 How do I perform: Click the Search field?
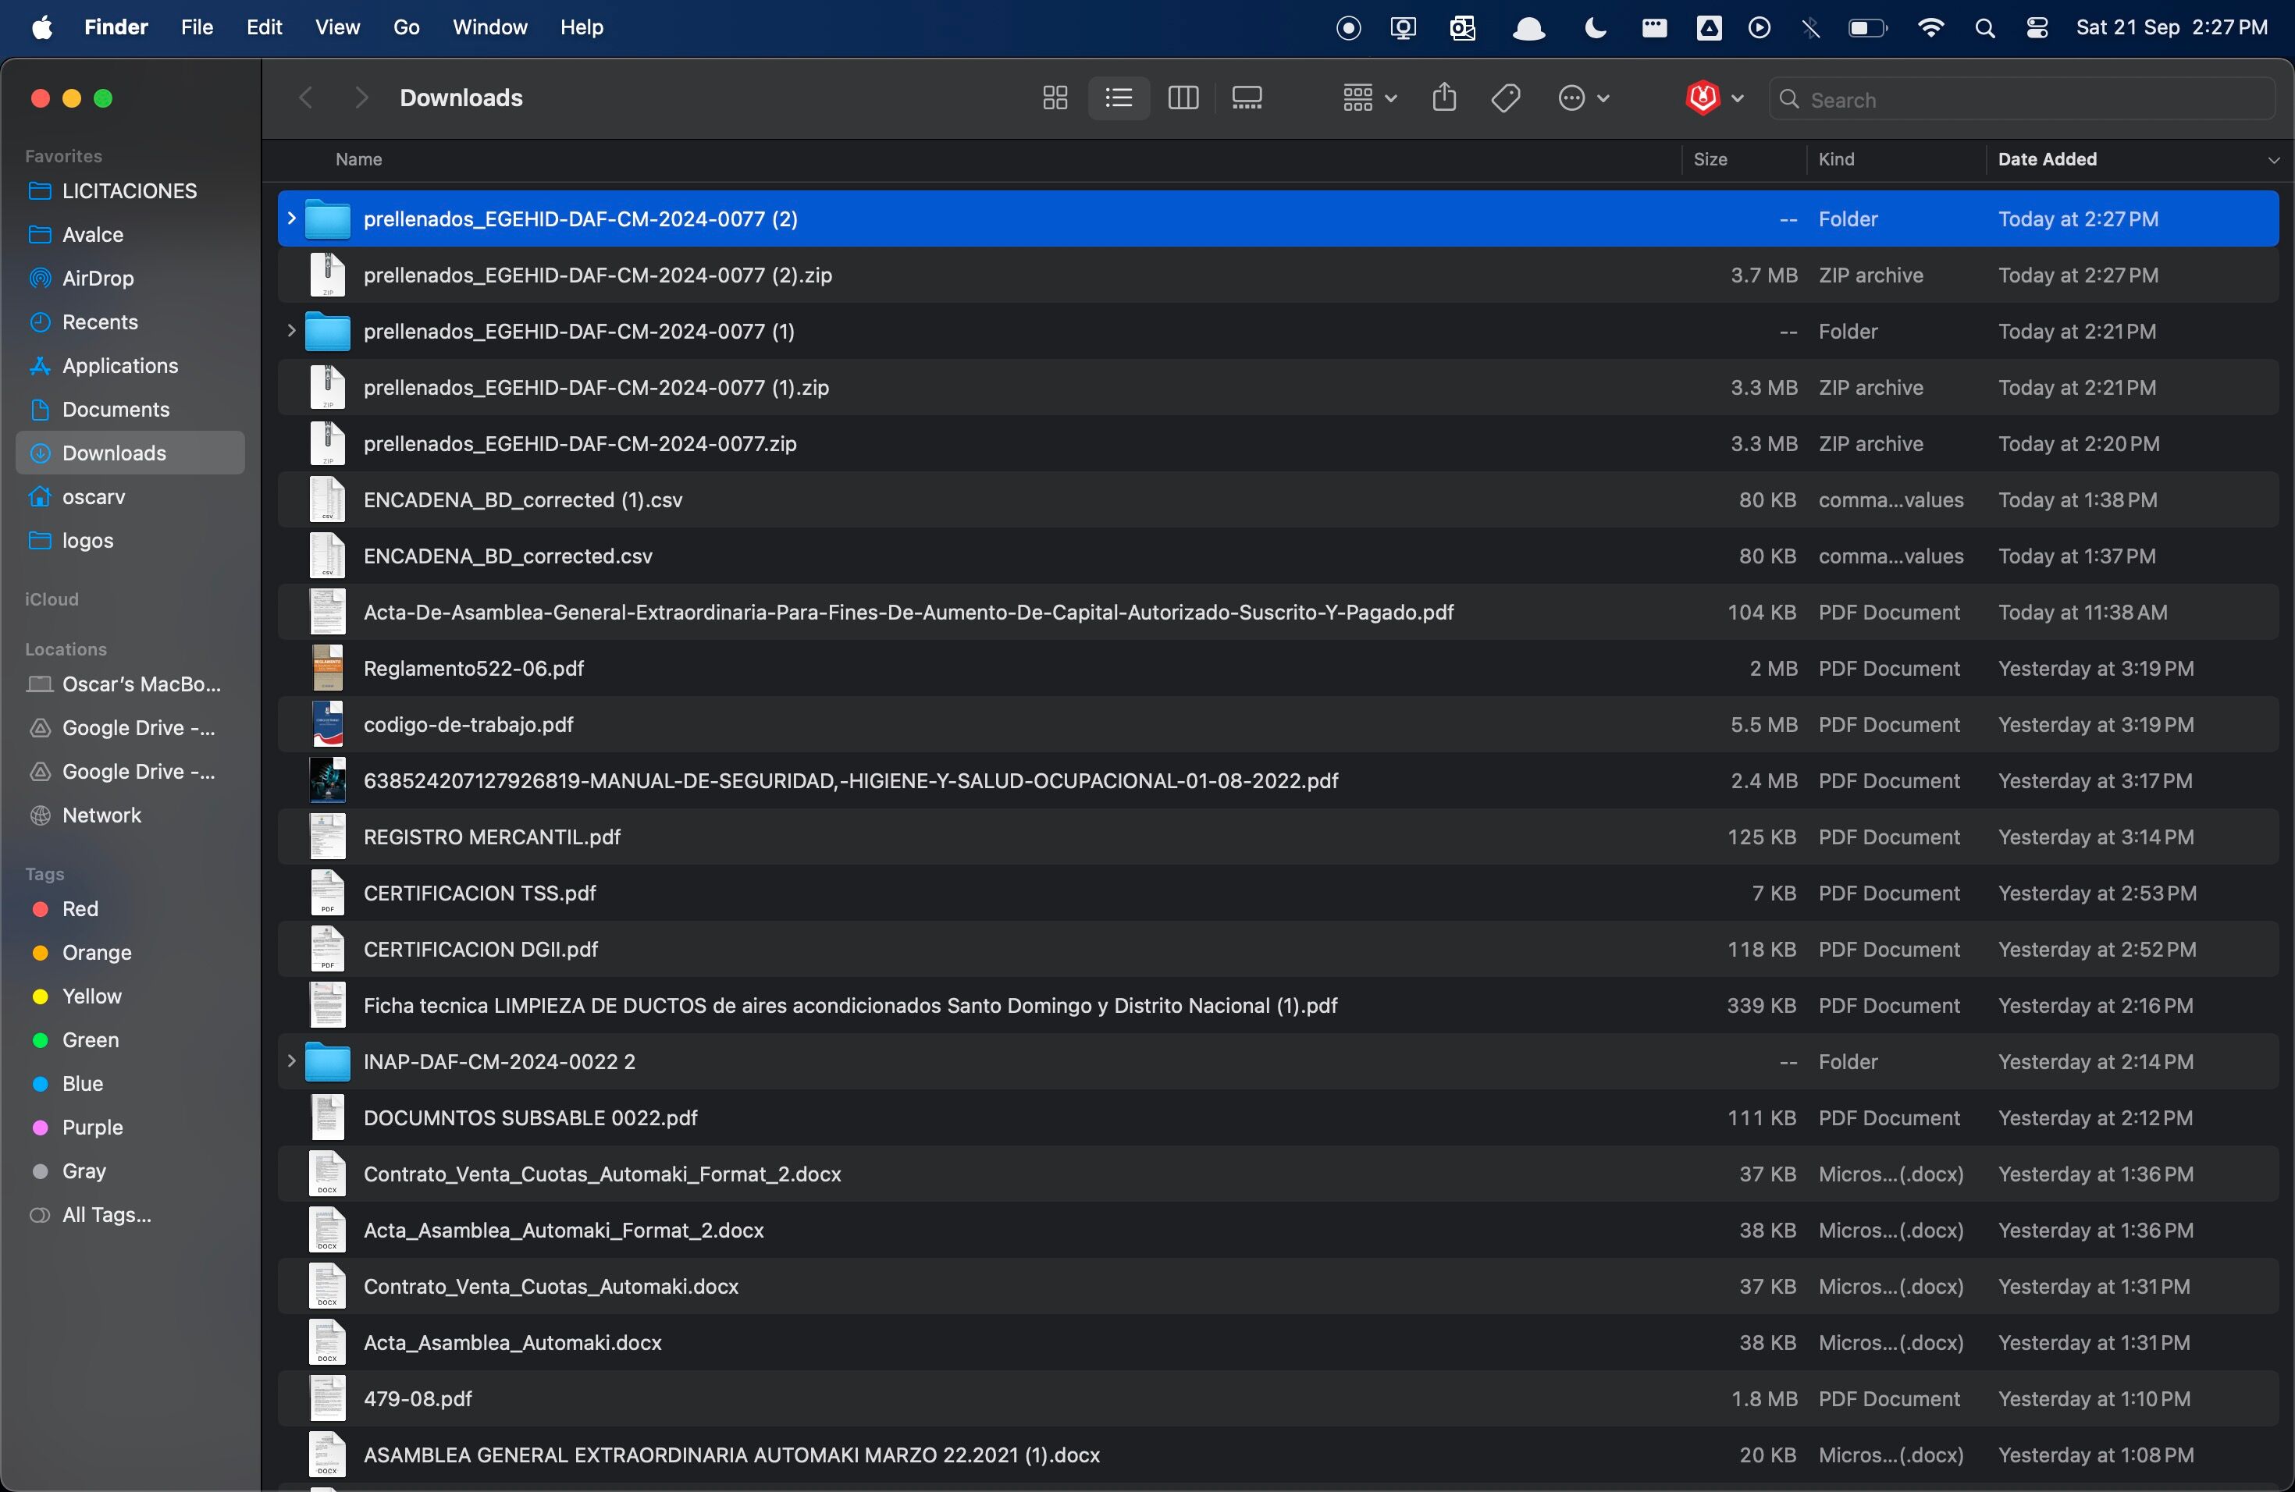pyautogui.click(x=2022, y=99)
